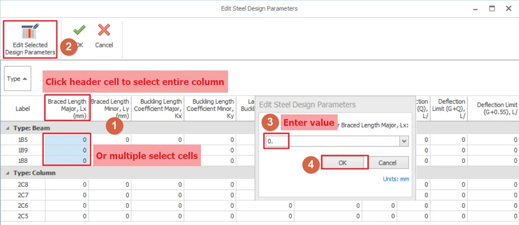The width and height of the screenshot is (519, 225).
Task: Select row label 2C5
Action: [22, 216]
